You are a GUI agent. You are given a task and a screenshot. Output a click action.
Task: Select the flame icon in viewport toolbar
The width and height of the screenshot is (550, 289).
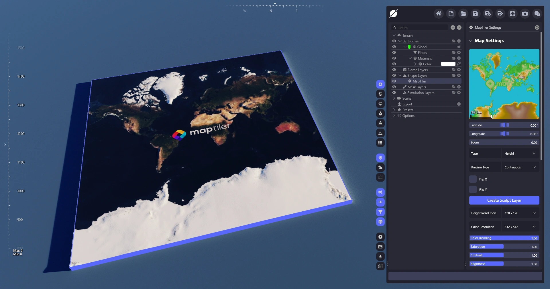pos(380,113)
